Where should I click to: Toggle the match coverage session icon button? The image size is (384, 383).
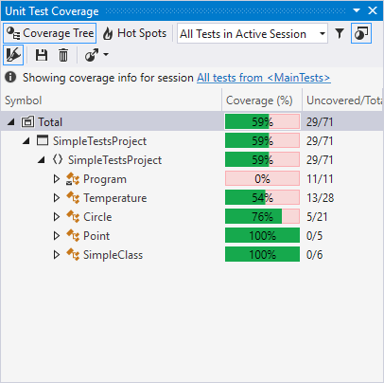pyautogui.click(x=361, y=33)
